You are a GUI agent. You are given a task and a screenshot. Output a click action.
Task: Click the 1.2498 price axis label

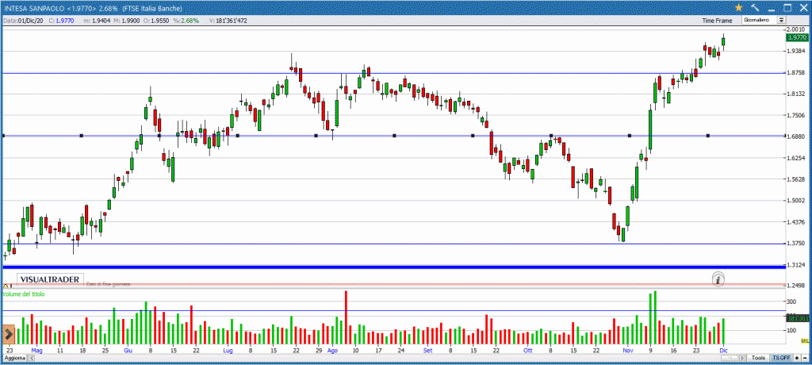798,286
